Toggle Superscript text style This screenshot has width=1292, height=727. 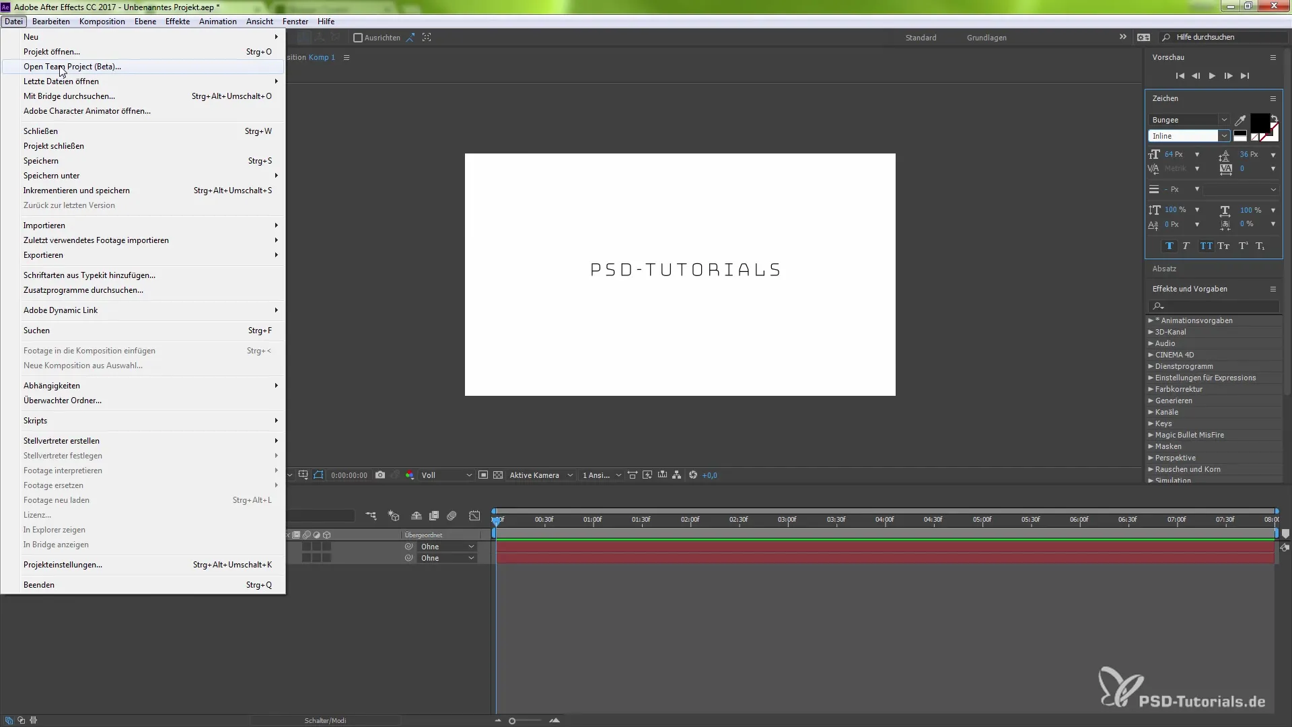pos(1244,246)
